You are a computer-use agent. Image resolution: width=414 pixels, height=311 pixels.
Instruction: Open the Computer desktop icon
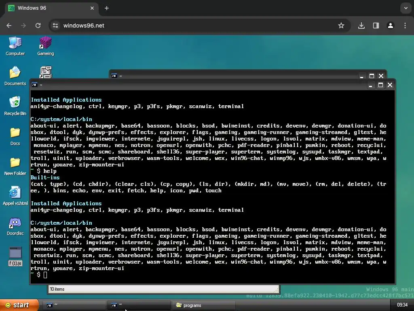click(x=15, y=46)
